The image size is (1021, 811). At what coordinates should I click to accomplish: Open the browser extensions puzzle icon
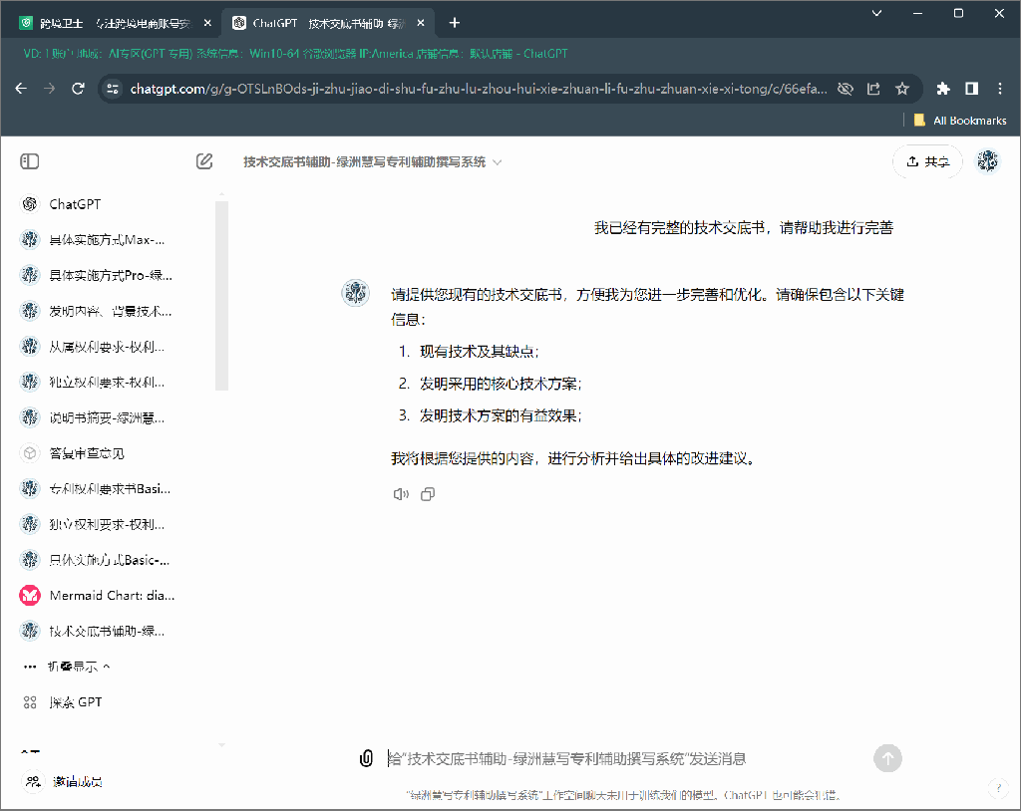click(x=943, y=89)
